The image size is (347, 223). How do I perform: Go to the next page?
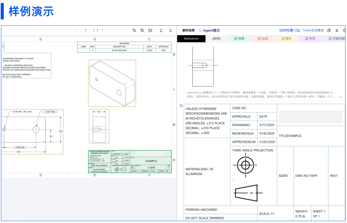102,30
